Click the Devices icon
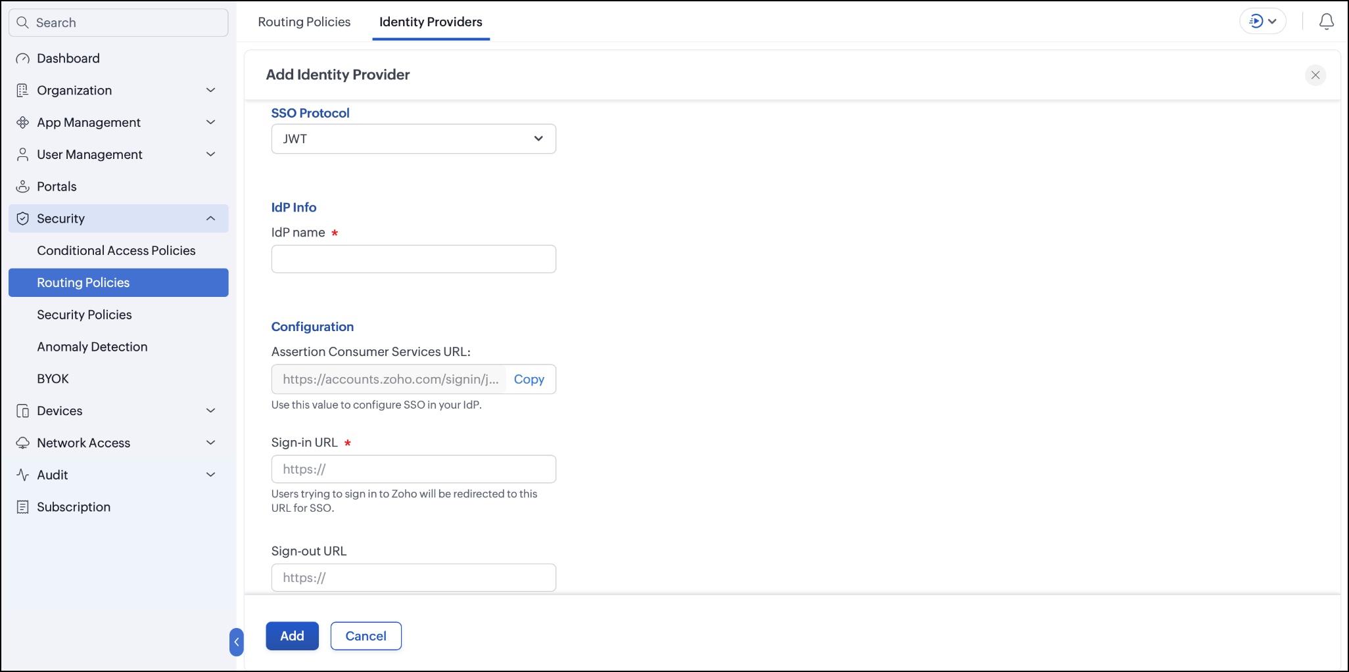 coord(22,411)
